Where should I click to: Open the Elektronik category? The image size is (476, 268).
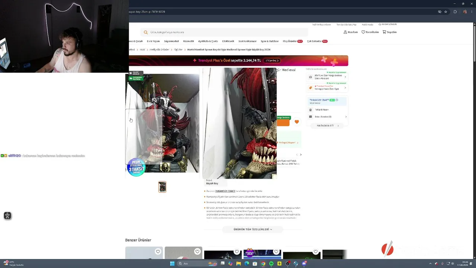228,41
